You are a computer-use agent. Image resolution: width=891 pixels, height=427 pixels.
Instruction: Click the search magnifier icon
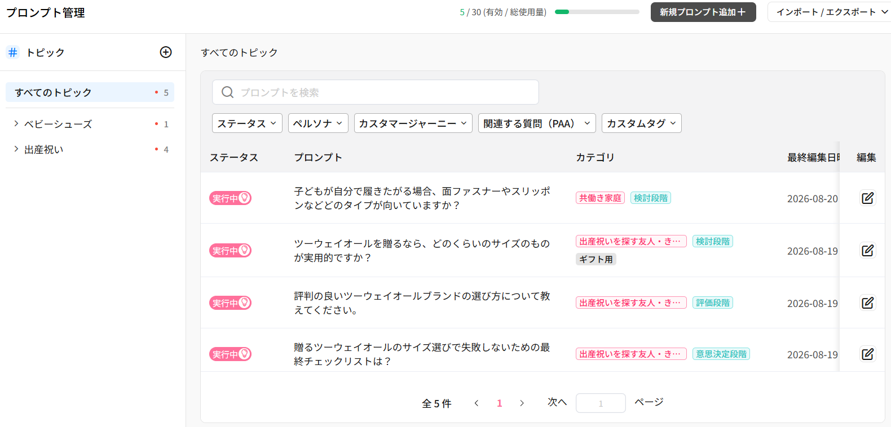pyautogui.click(x=227, y=92)
